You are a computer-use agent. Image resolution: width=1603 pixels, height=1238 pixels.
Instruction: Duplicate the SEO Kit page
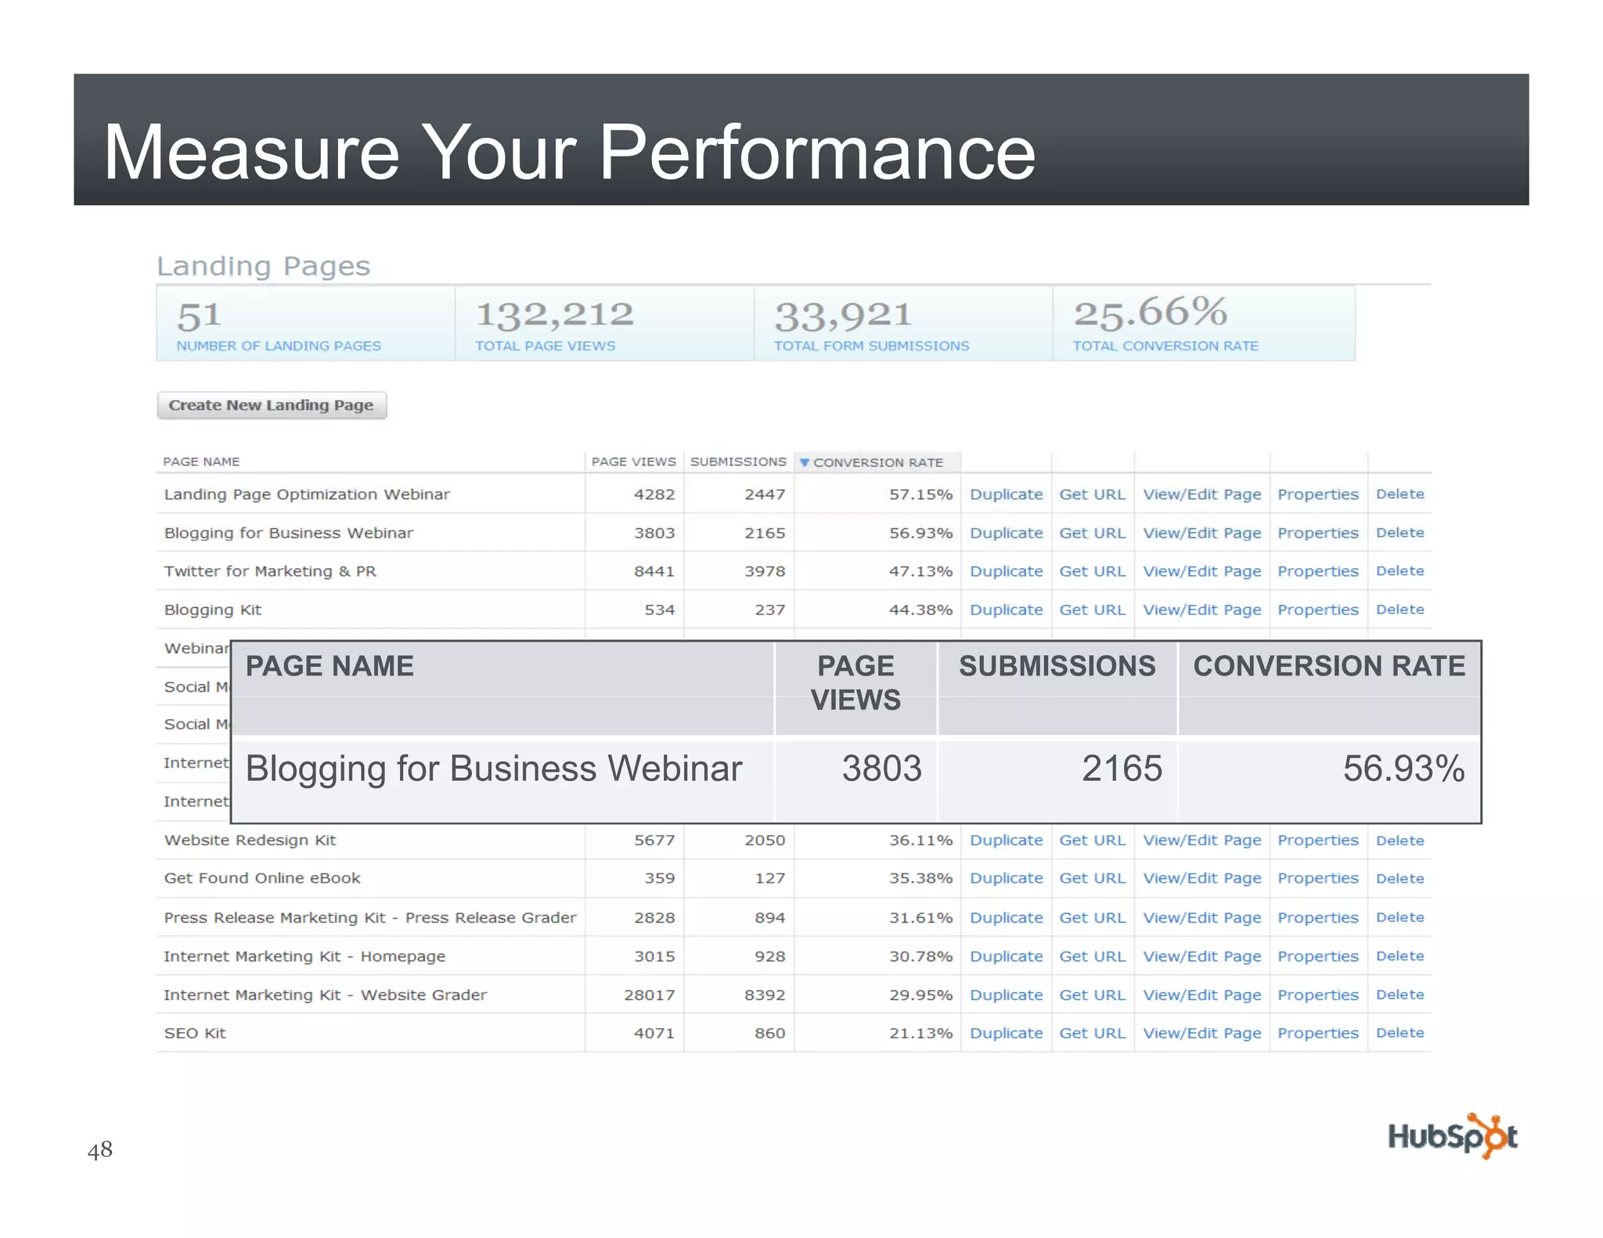[1006, 1034]
